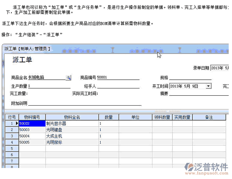Click the 规格 input field

click(x=190, y=77)
